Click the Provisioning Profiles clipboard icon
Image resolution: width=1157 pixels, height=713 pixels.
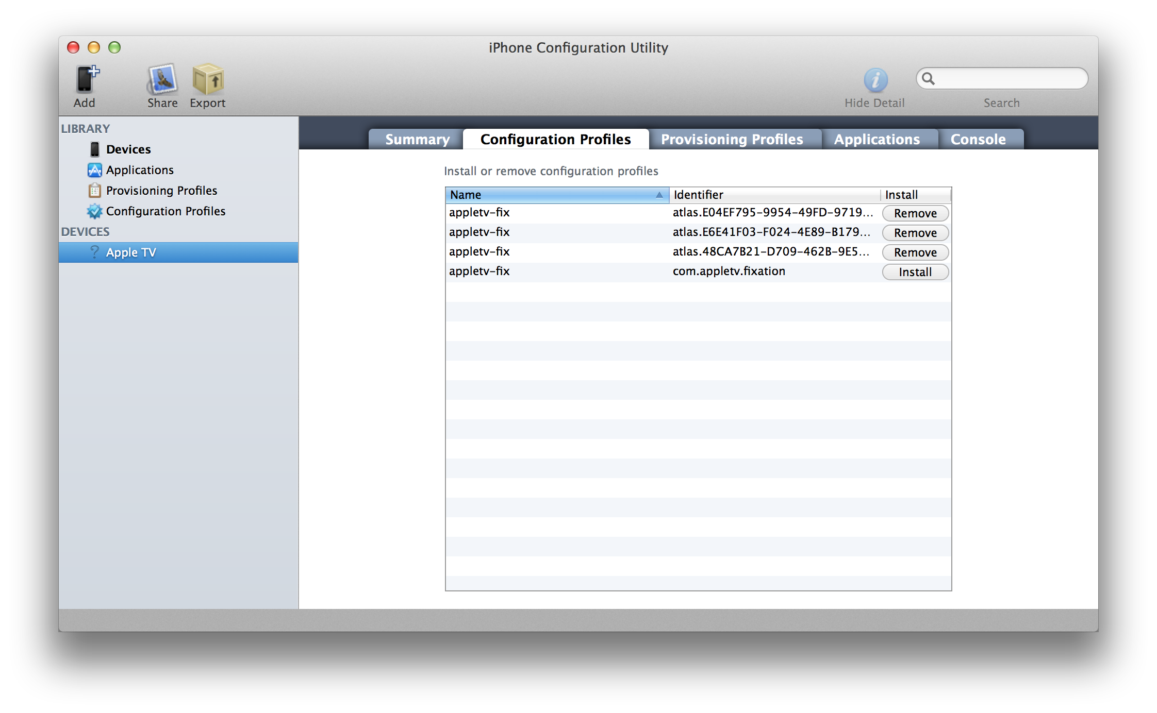coord(95,191)
